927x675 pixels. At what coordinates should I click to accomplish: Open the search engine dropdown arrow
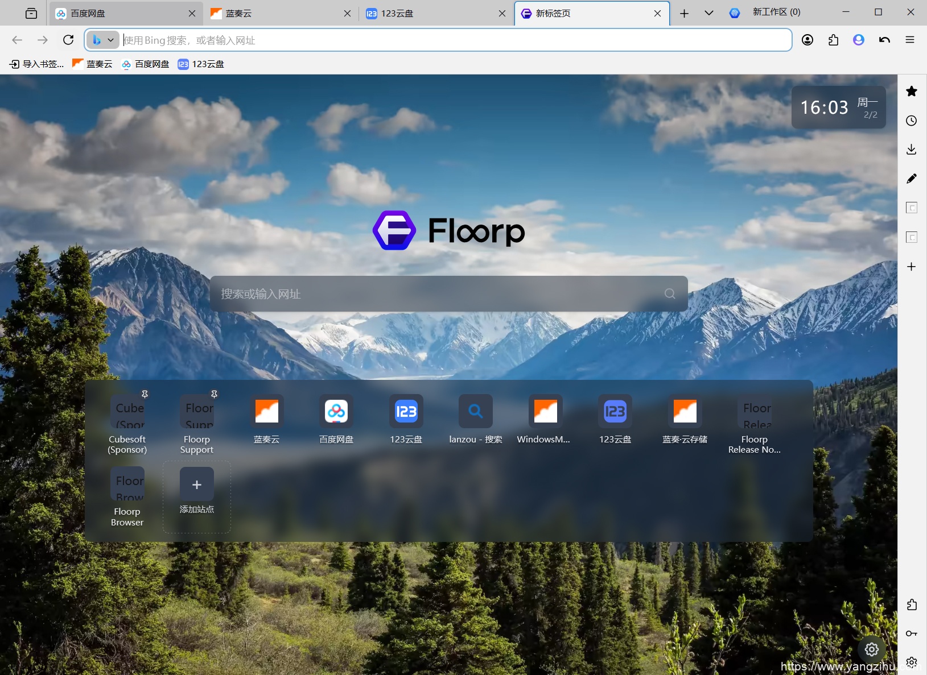click(112, 40)
